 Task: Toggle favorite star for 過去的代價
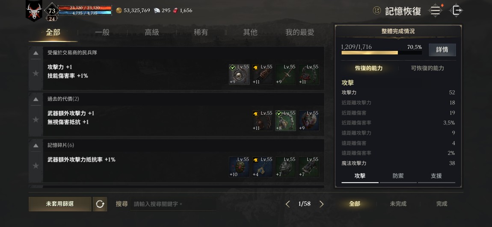[36, 119]
